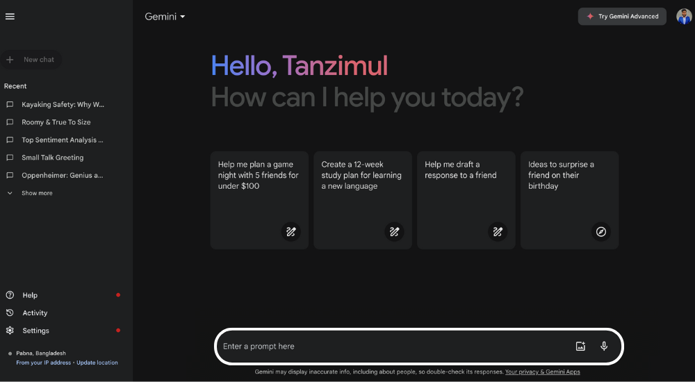Start a New chat

(31, 59)
